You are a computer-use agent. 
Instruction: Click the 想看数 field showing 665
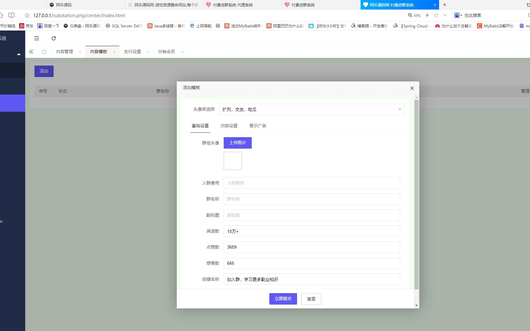point(312,263)
